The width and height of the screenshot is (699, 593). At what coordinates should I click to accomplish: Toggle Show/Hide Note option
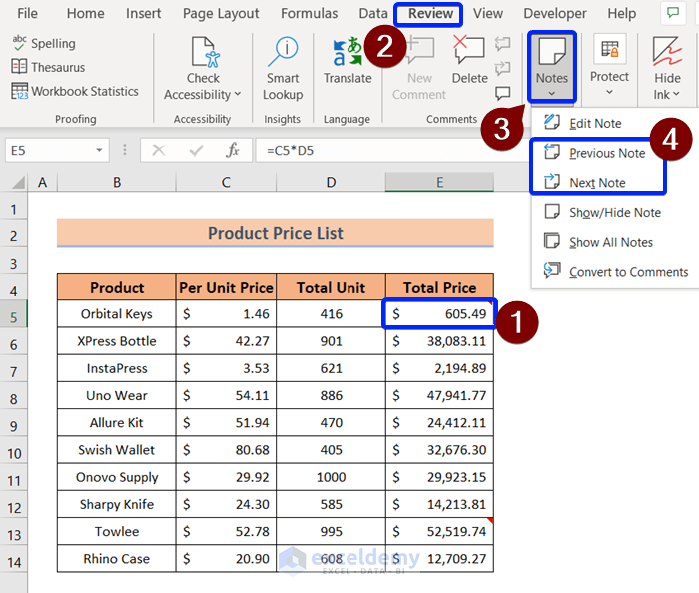(x=614, y=212)
